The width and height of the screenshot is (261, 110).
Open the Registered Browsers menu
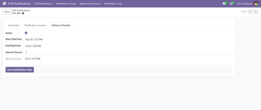(x=90, y=4)
